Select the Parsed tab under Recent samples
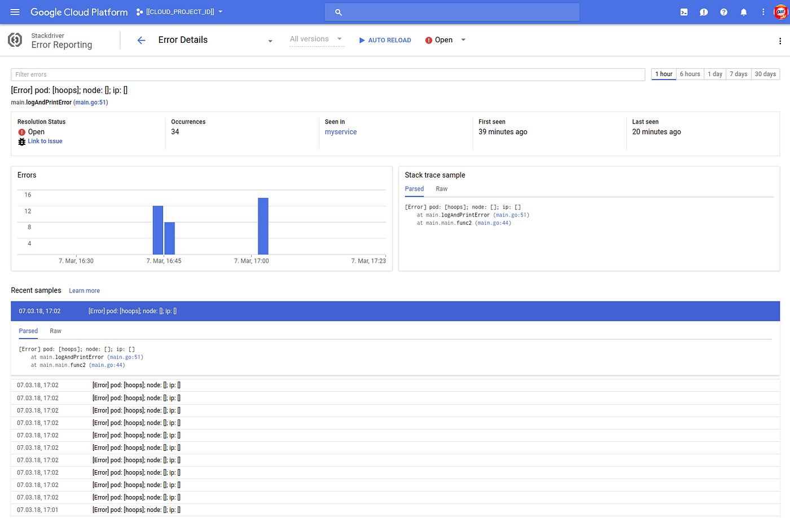Screen dimensions: 790x518 pyautogui.click(x=28, y=331)
